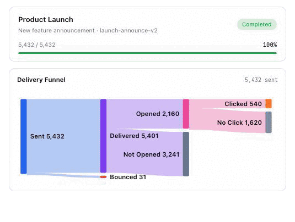Click the Bounced 31 label

pyautogui.click(x=128, y=177)
